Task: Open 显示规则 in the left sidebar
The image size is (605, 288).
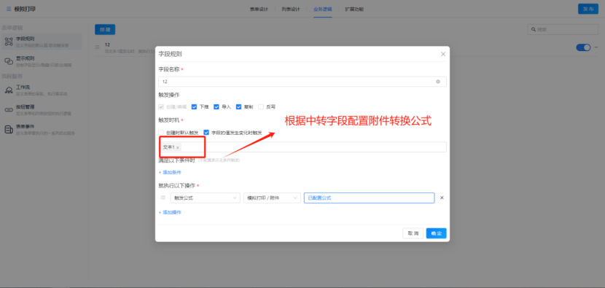Action: (42, 61)
